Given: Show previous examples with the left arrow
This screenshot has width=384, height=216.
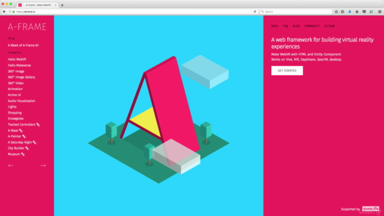Looking at the screenshot, I should coord(11,166).
